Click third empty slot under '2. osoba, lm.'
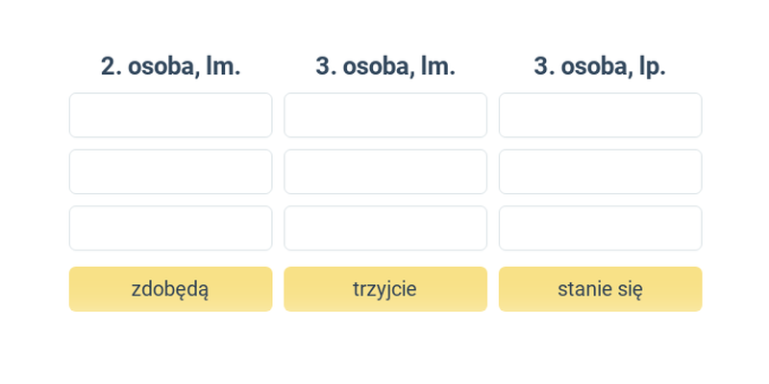This screenshot has height=384, width=769. (171, 228)
